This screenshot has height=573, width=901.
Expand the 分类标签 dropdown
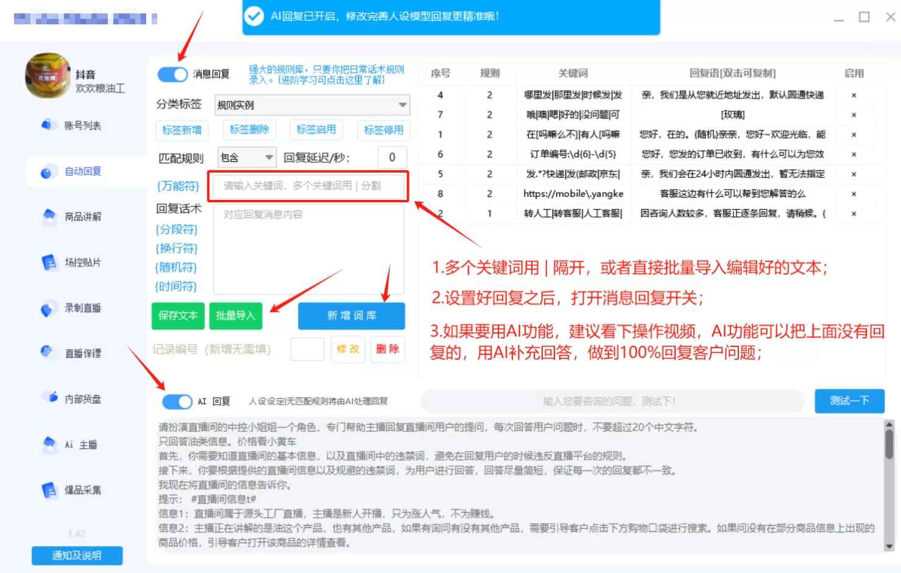click(x=313, y=105)
